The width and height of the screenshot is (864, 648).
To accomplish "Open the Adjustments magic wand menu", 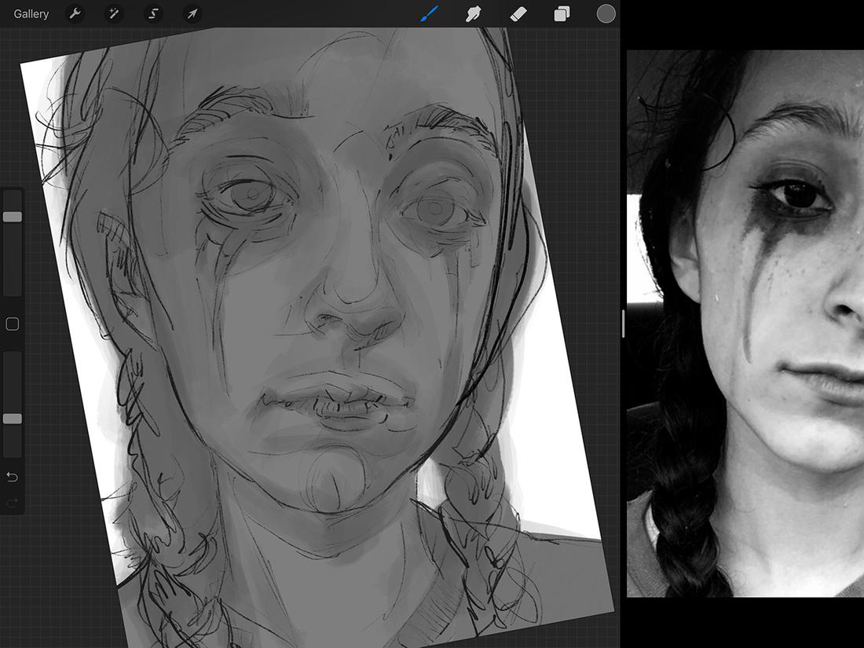I will [115, 13].
